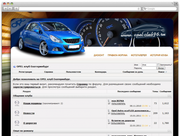Open the Поиск dropdown
Image resolution: width=180 pixels, height=136 pixels.
(162, 72)
